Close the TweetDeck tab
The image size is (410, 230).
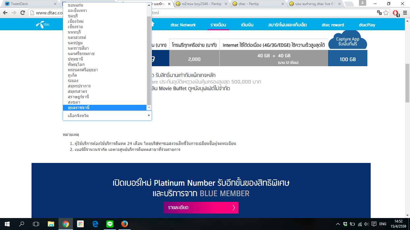55,4
